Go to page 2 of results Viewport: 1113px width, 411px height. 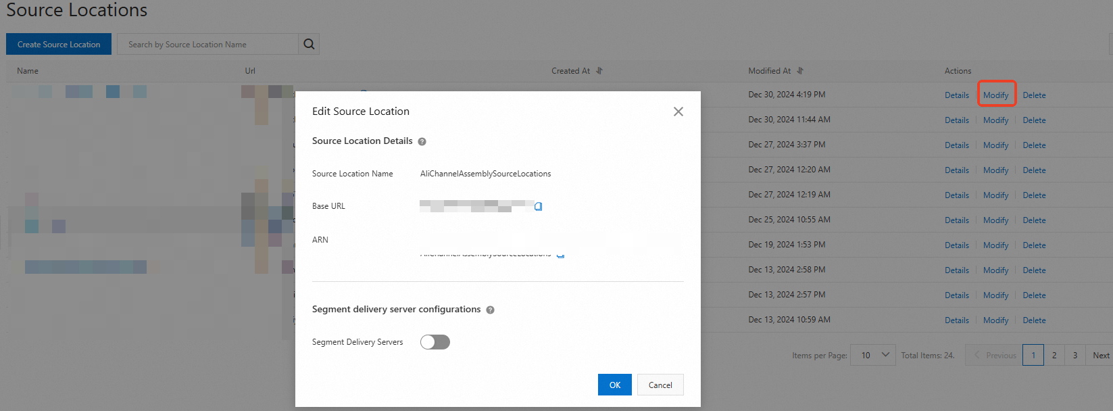[1054, 355]
